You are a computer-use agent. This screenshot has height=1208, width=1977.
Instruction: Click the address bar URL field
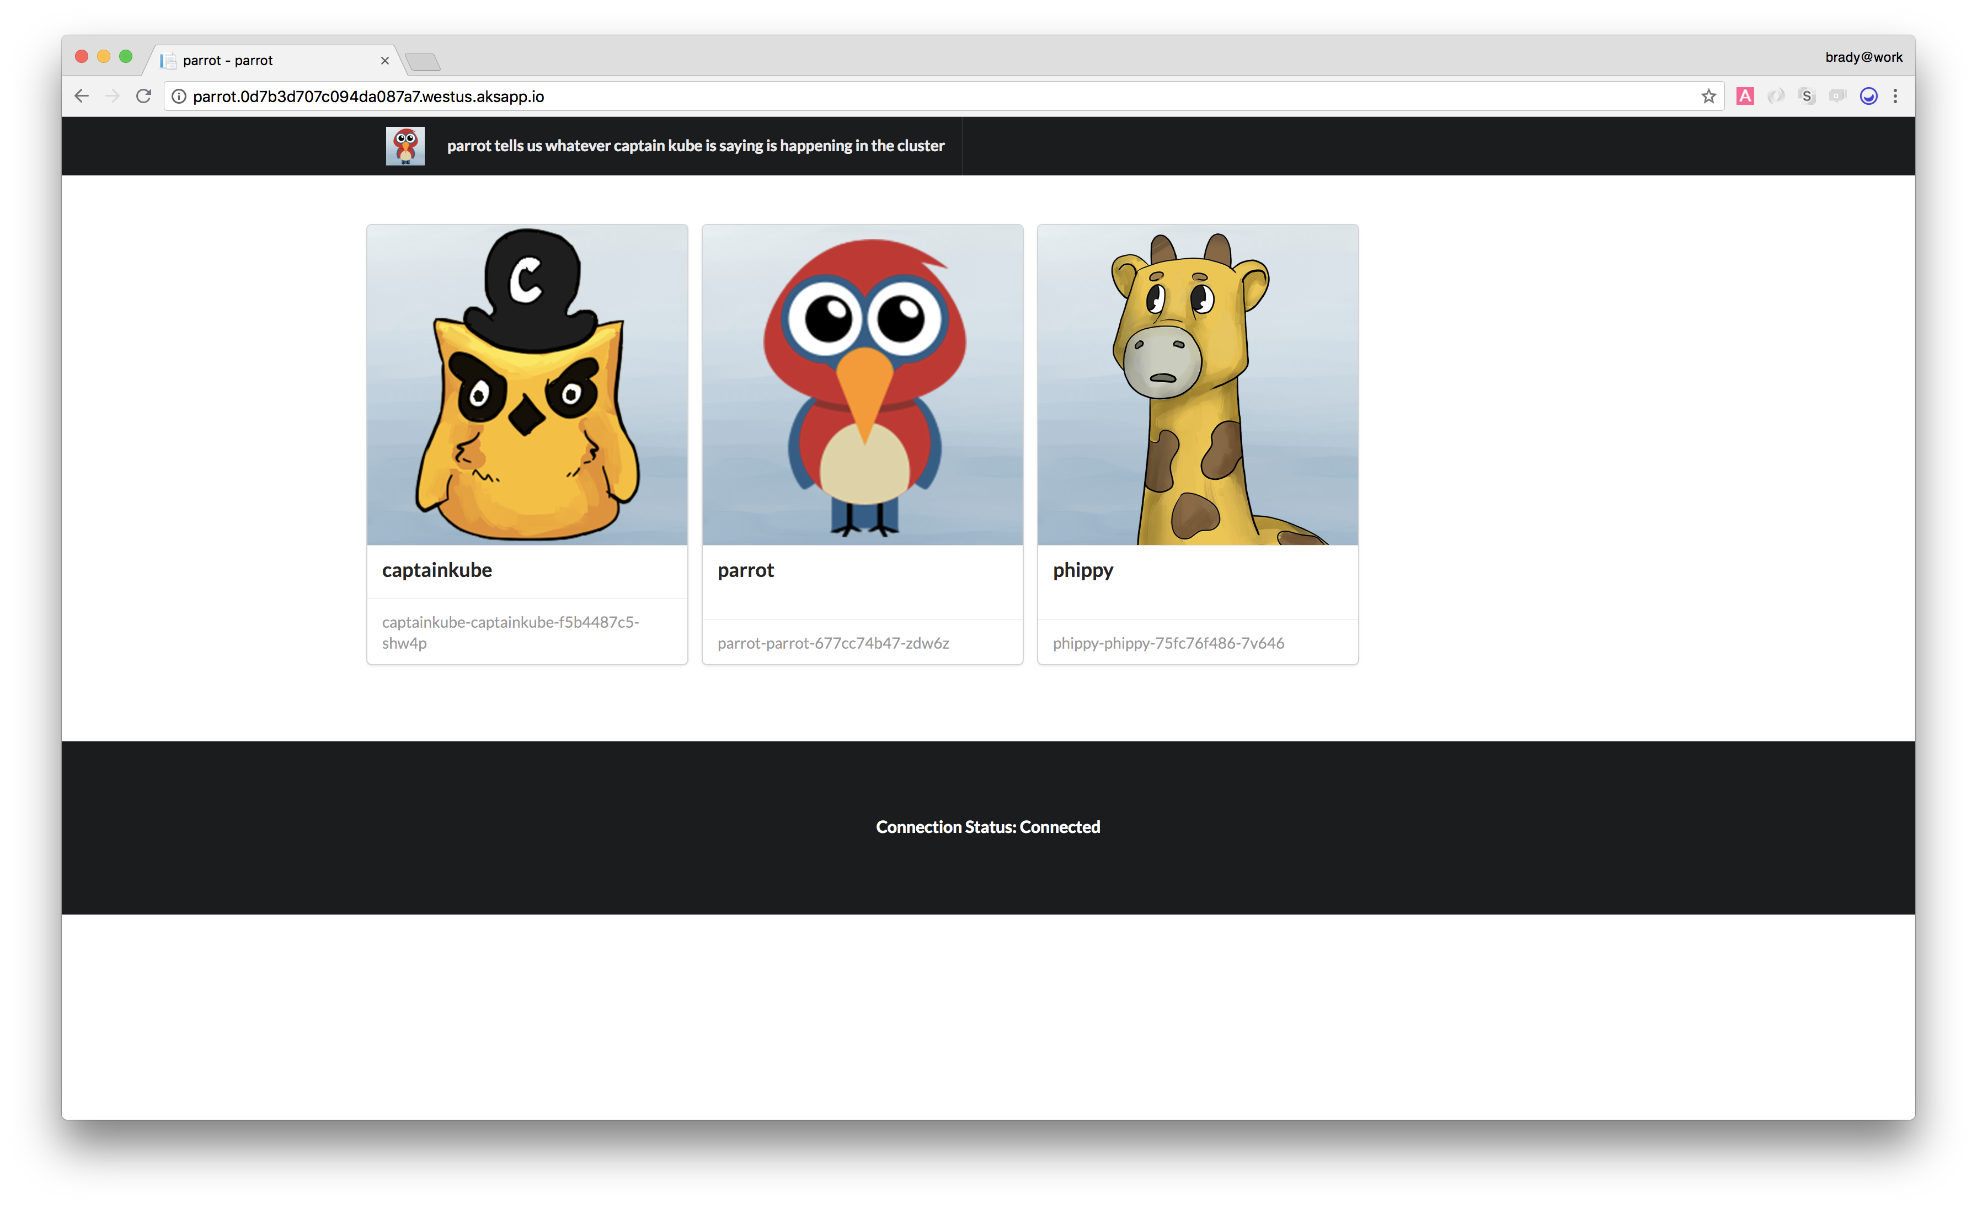(883, 97)
